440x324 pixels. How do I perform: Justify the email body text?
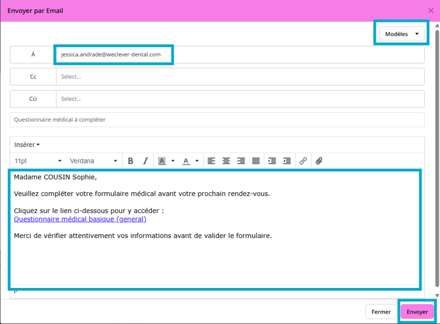click(256, 161)
